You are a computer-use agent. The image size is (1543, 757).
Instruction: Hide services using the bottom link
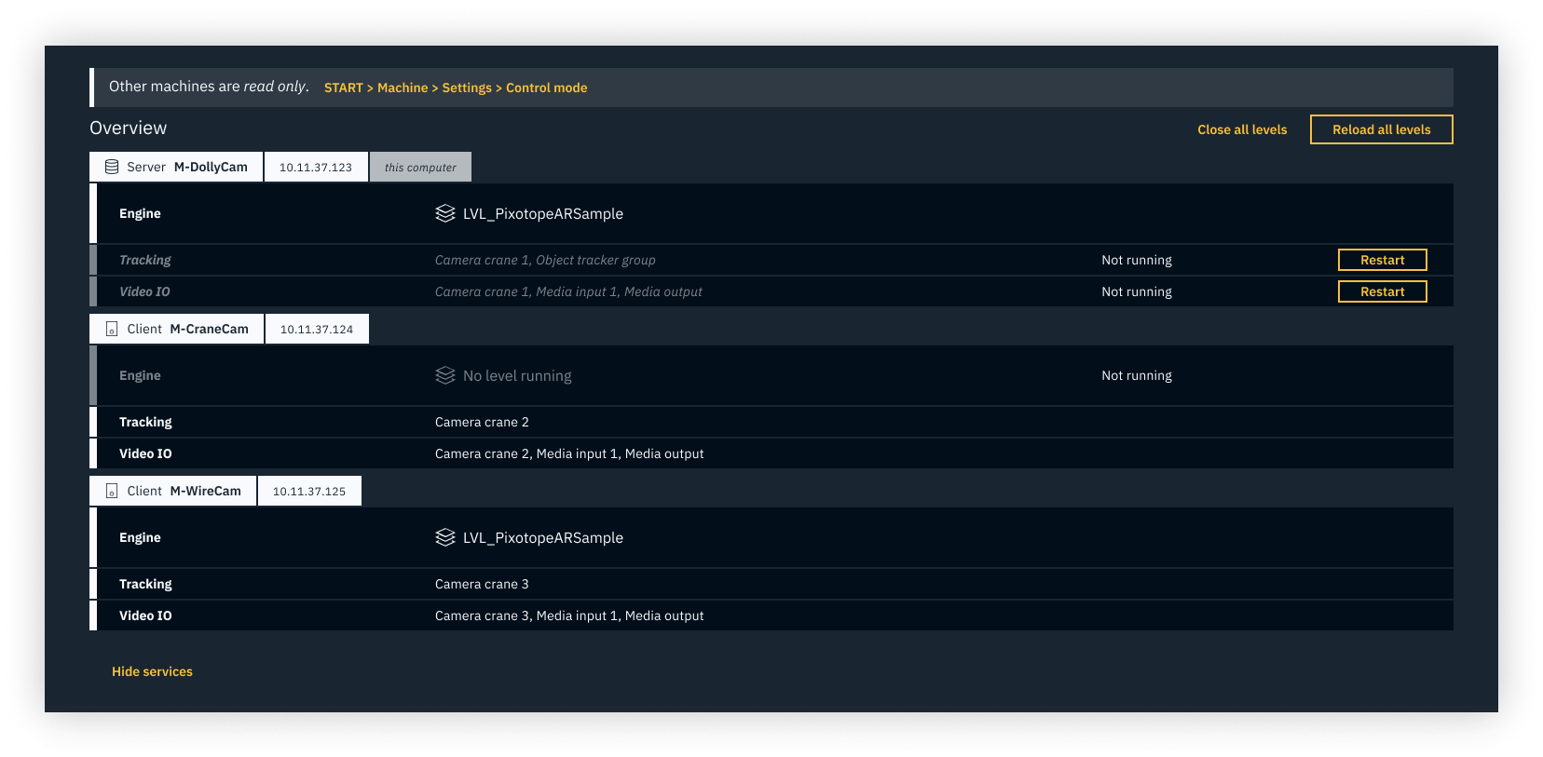click(152, 671)
